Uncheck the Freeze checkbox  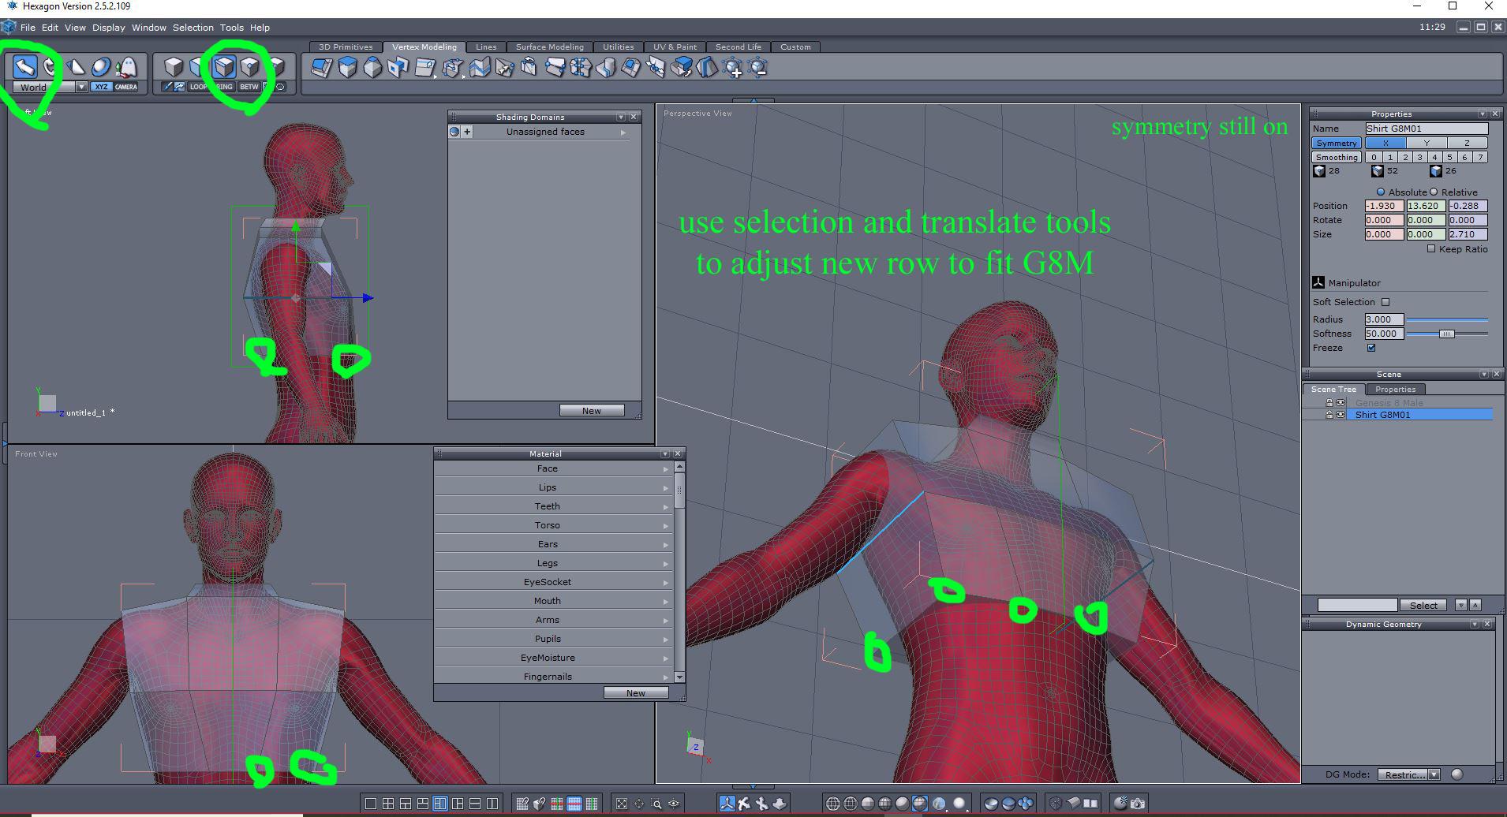(x=1371, y=348)
